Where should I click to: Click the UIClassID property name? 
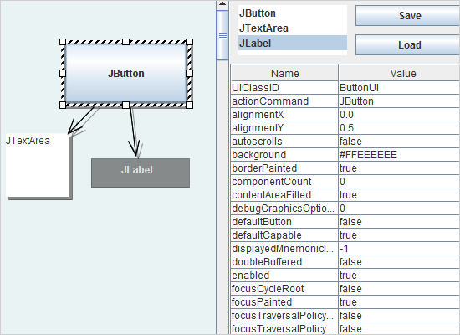click(284, 88)
